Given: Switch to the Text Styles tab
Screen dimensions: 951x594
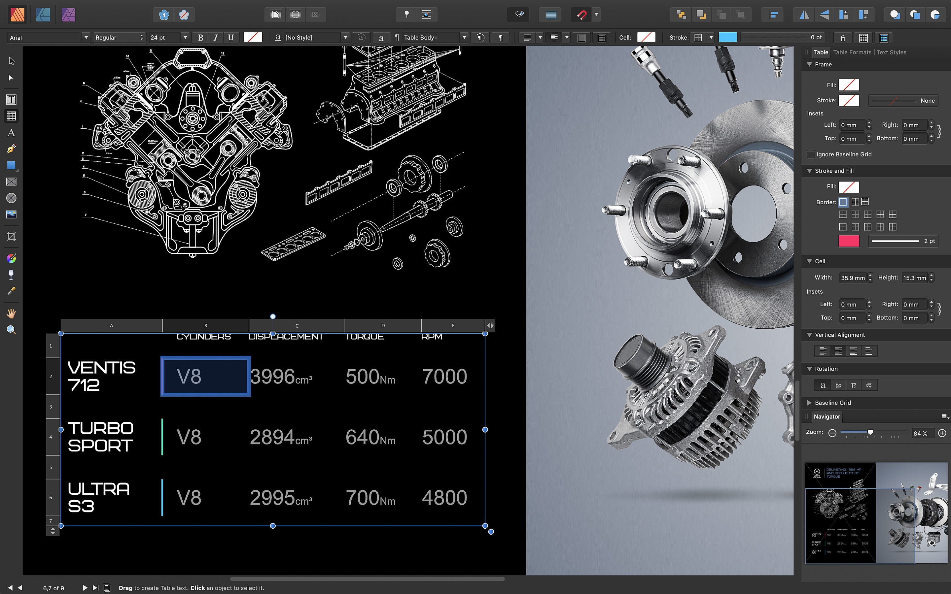Looking at the screenshot, I should click(x=892, y=52).
